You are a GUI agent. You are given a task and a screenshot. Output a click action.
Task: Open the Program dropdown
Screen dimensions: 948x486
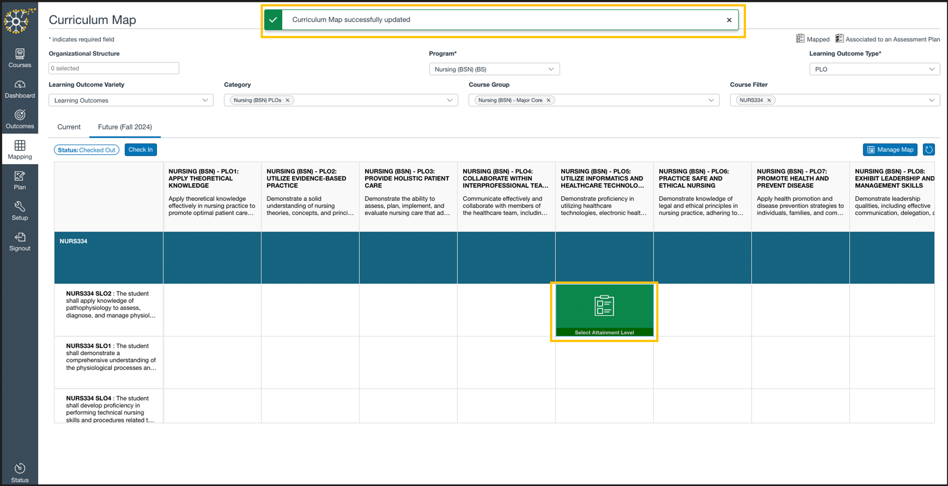pyautogui.click(x=494, y=69)
